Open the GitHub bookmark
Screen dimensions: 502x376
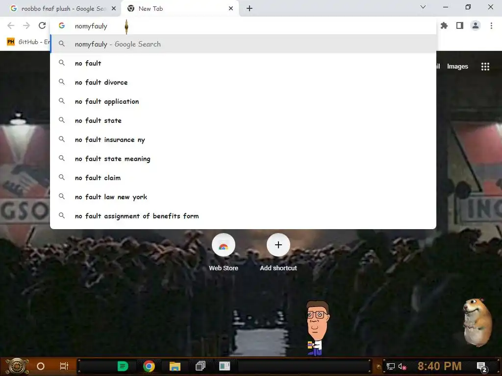coord(28,42)
